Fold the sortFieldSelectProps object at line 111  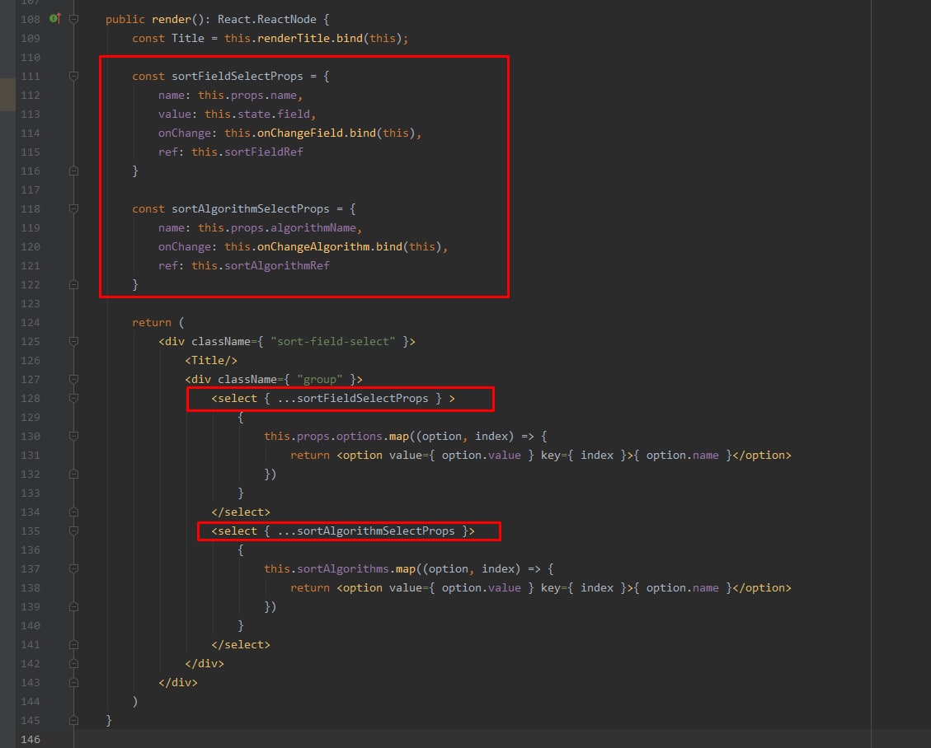73,76
